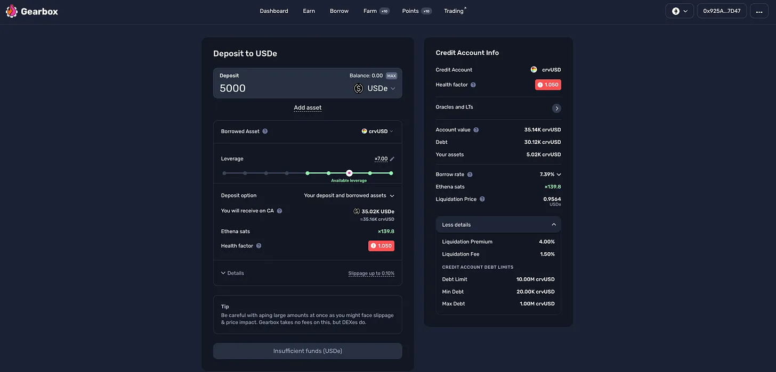This screenshot has height=372, width=776.
Task: Show Health factor help in deposit panel
Action: (259, 246)
